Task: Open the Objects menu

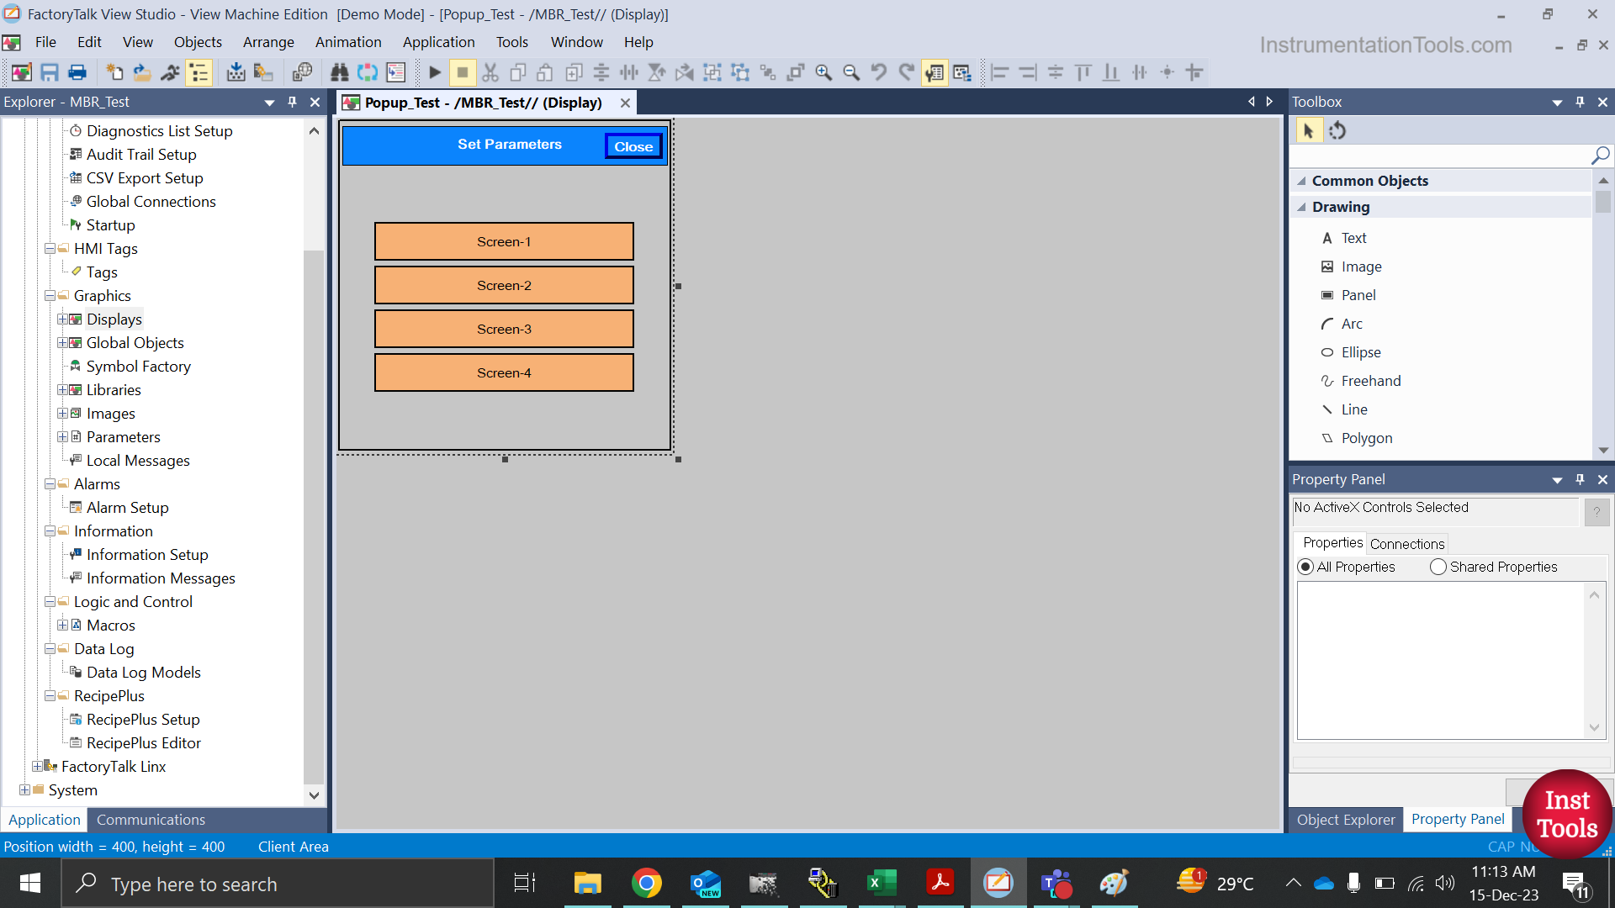Action: coord(198,42)
